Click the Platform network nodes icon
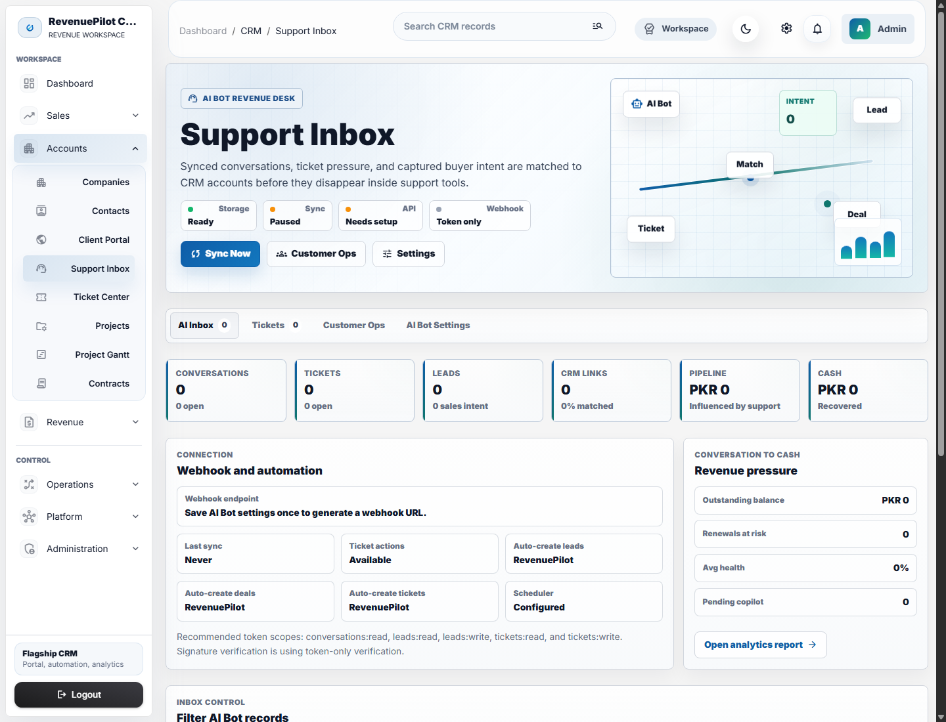This screenshot has height=722, width=946. pos(29,517)
